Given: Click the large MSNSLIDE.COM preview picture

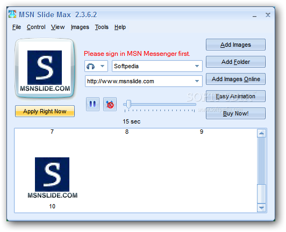Looking at the screenshot, I should (45, 68).
